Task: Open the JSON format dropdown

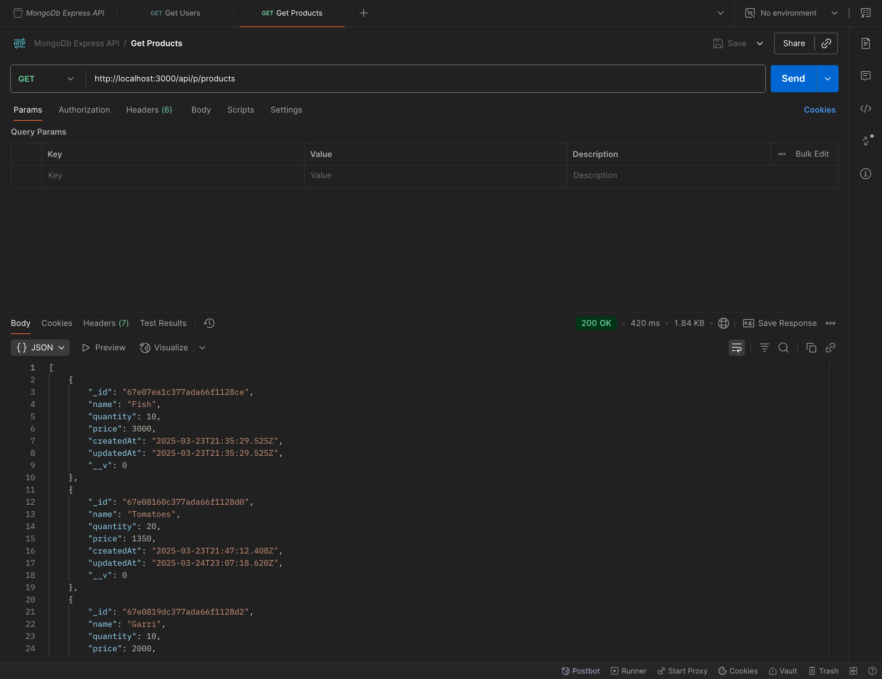Action: click(40, 348)
